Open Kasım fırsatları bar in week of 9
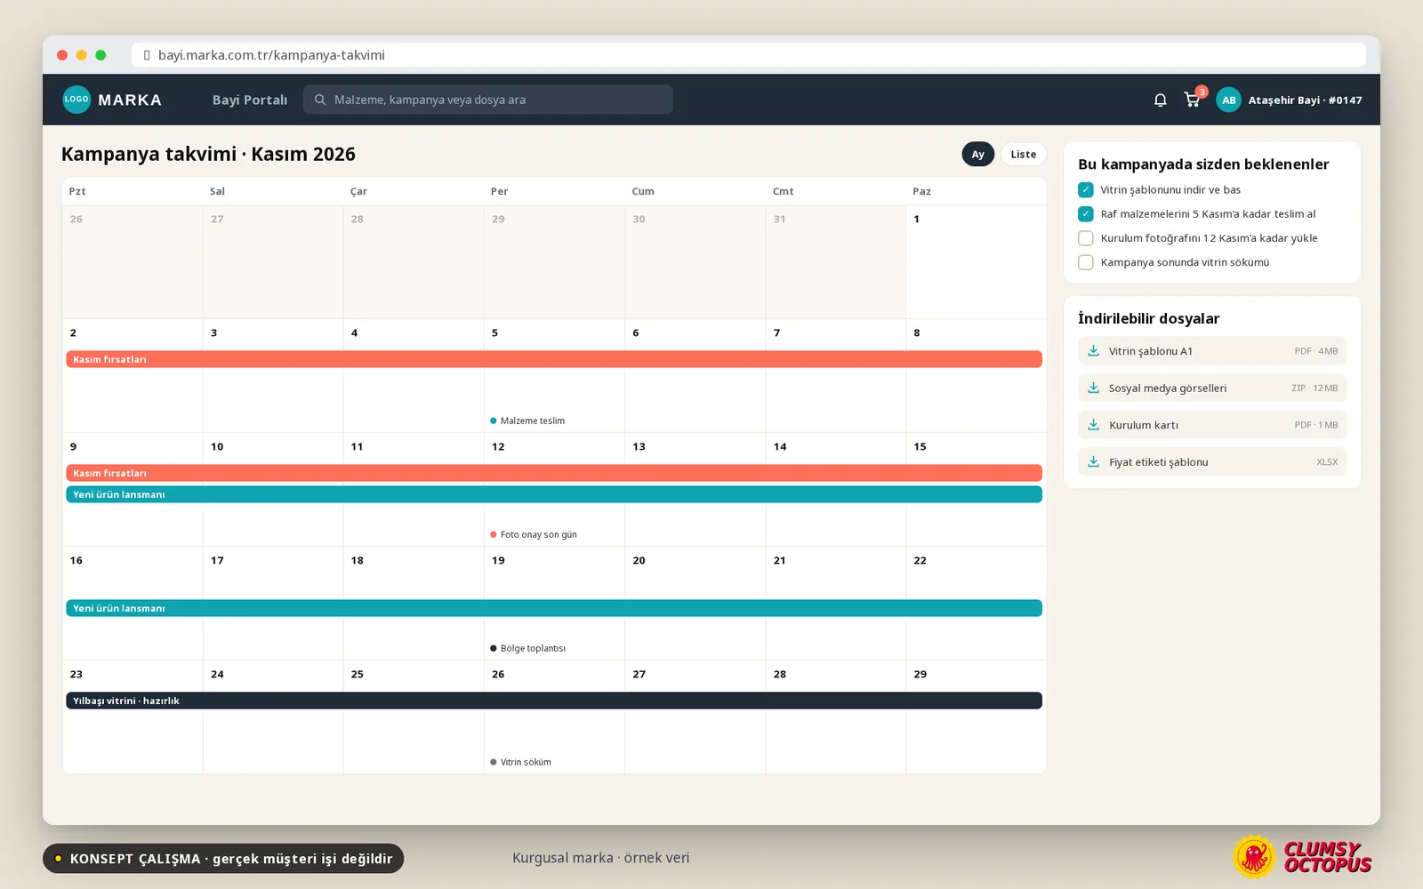 point(554,473)
